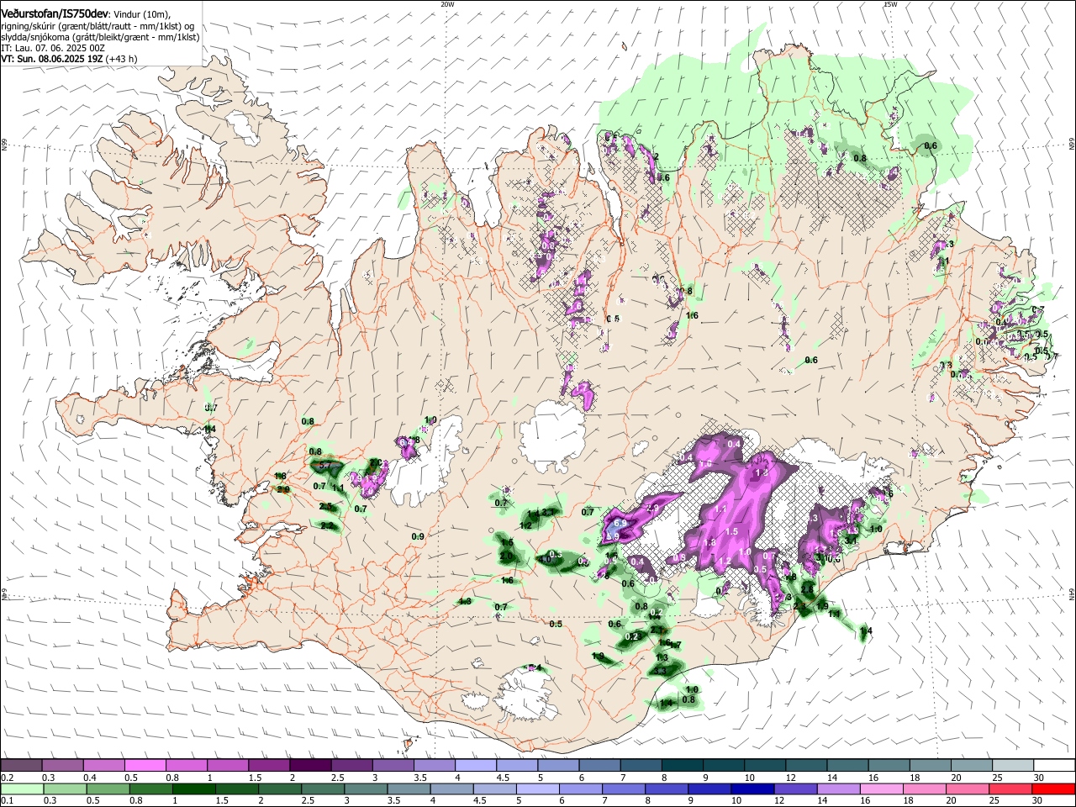Click the white swatch above the top-row 30
This screenshot has height=807, width=1076.
point(1055,765)
